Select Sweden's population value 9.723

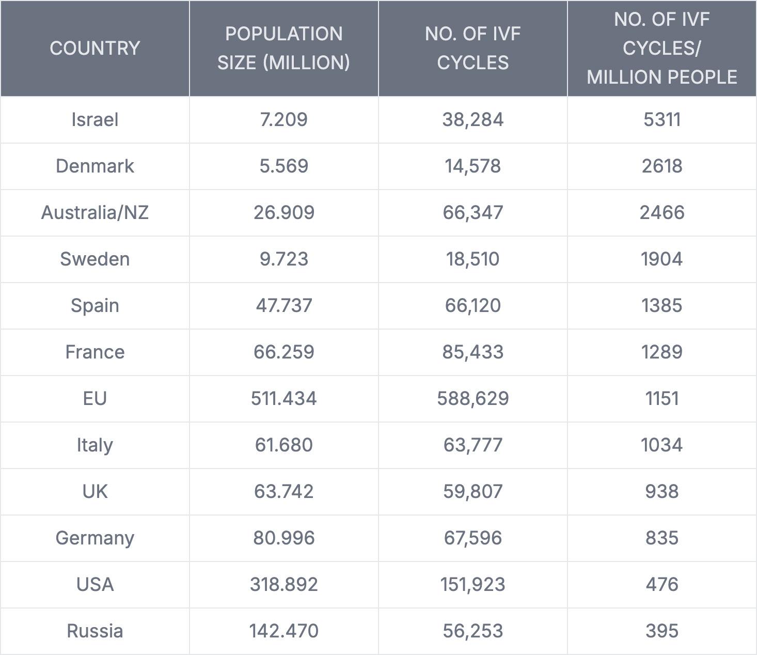(283, 259)
